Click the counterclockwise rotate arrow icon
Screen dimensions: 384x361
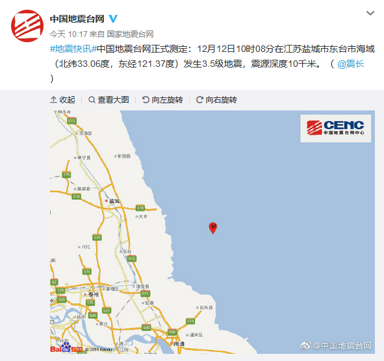[146, 99]
